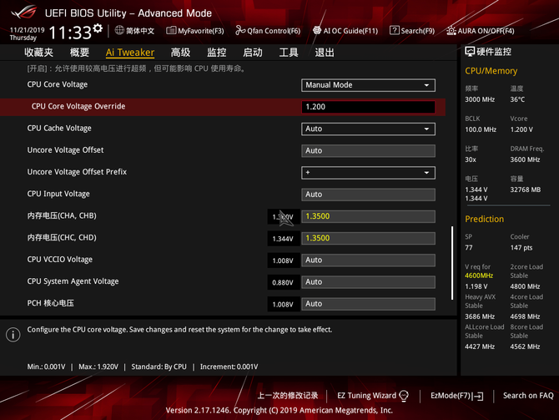Image resolution: width=559 pixels, height=420 pixels.
Task: Open Uncore Voltage Offset Prefix dropdown
Action: click(x=368, y=173)
